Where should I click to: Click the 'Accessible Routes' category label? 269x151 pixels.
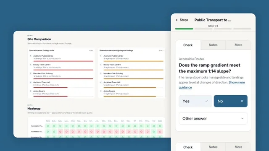pyautogui.click(x=192, y=59)
